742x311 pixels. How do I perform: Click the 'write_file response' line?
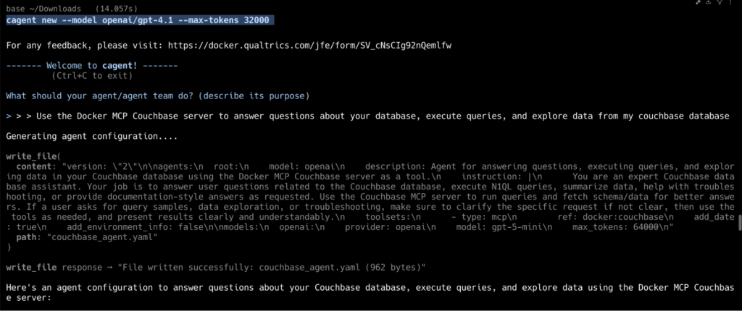tap(215, 268)
